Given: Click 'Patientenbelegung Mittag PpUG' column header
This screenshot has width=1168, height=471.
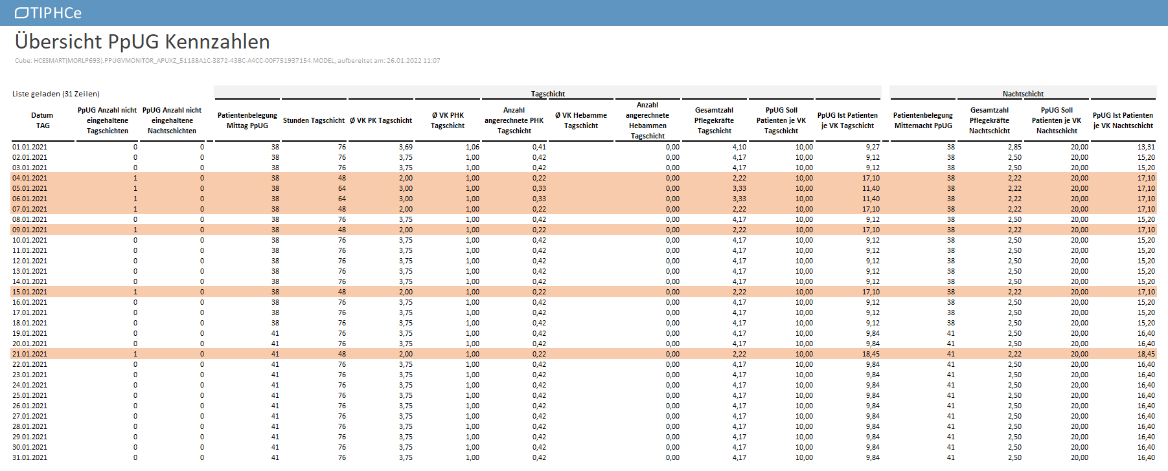Looking at the screenshot, I should pyautogui.click(x=247, y=120).
